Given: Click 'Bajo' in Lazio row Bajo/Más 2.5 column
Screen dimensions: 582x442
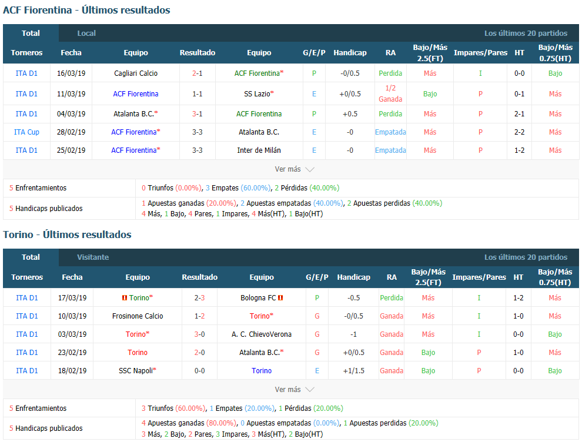Looking at the screenshot, I should coord(430,93).
